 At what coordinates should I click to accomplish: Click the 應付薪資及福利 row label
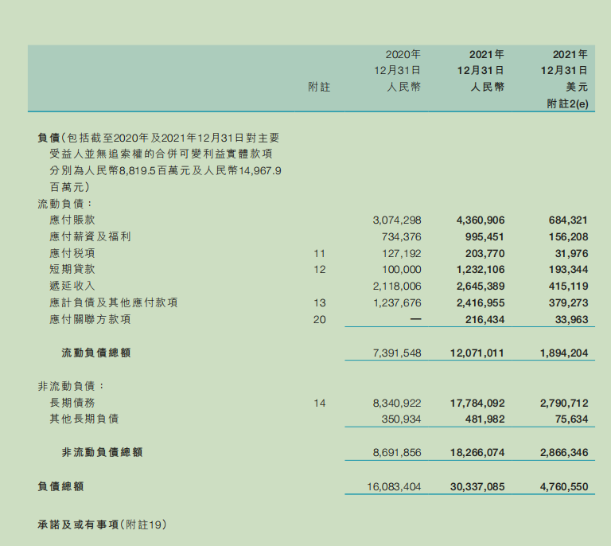point(90,236)
